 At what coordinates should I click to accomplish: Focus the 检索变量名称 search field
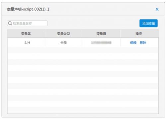click(28, 23)
